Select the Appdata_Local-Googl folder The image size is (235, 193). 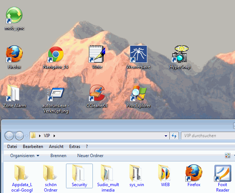(22, 178)
